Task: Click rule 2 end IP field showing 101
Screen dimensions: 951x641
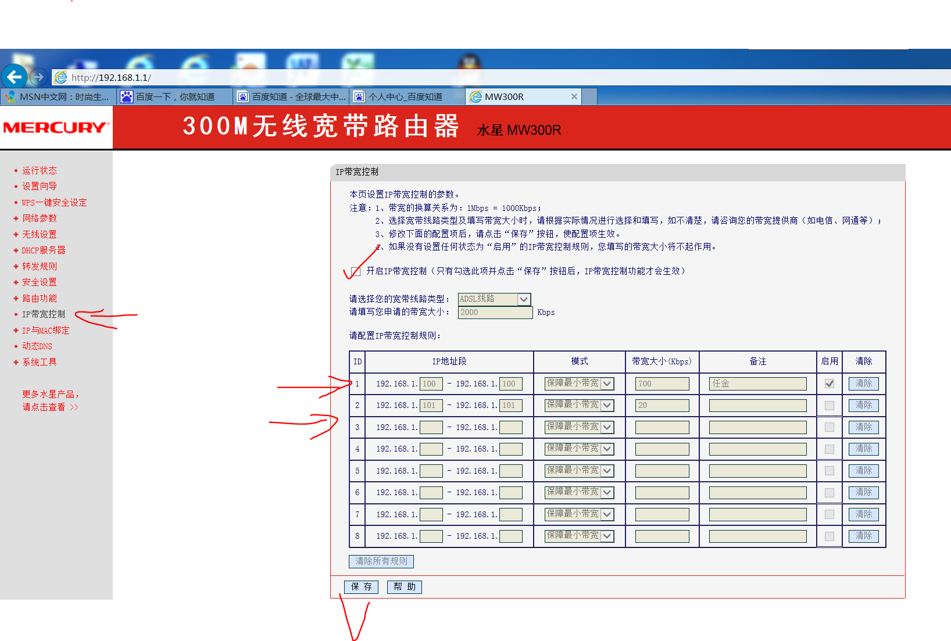Action: (511, 405)
